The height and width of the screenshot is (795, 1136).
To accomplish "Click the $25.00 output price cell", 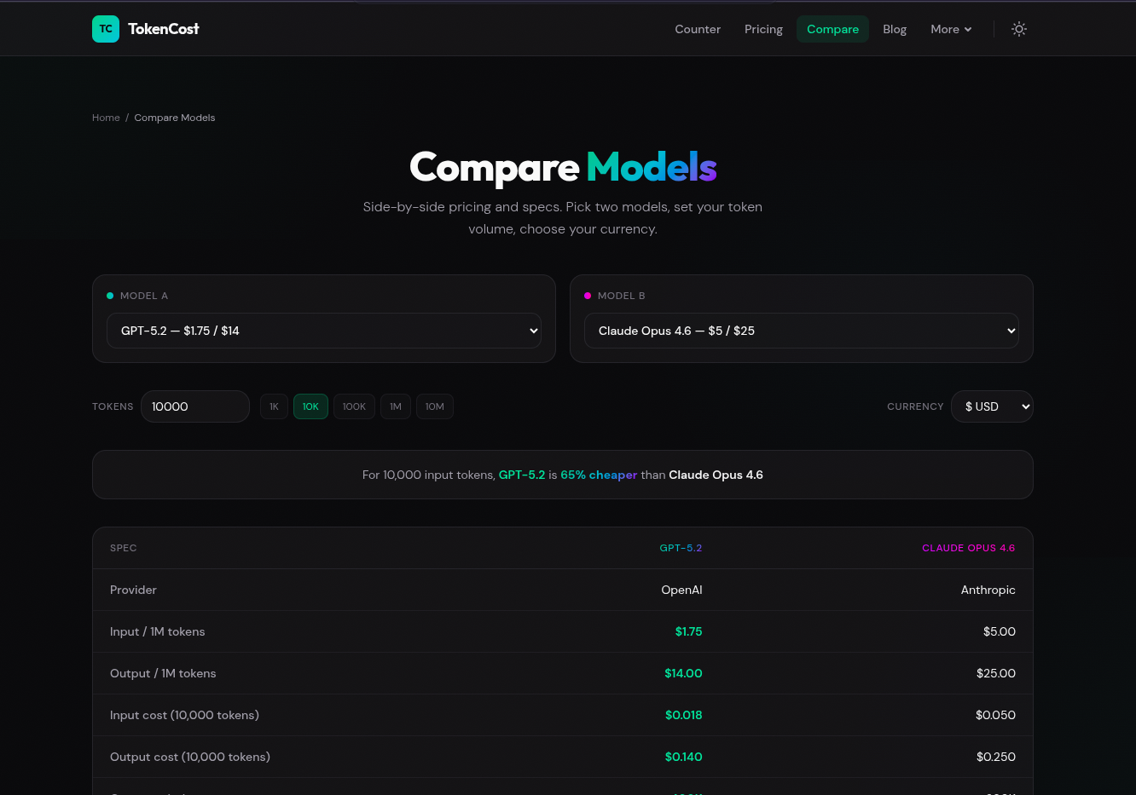I will 996,673.
